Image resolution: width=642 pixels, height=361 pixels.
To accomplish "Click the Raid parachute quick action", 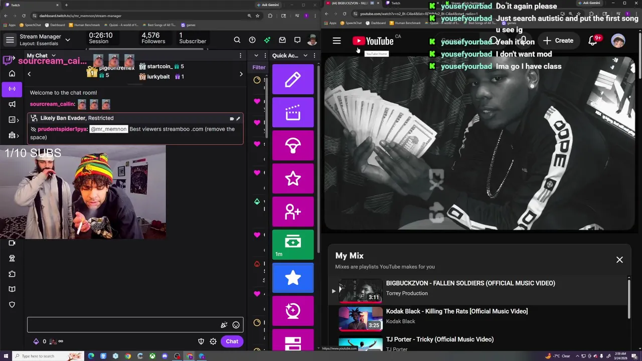I will click(293, 145).
